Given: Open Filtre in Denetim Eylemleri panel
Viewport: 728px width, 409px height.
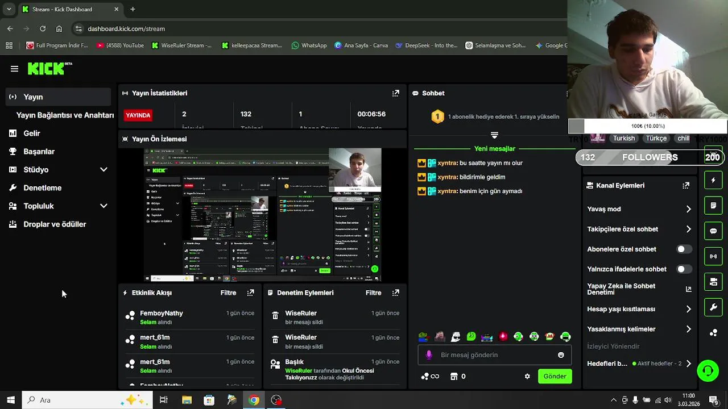Looking at the screenshot, I should pos(373,293).
